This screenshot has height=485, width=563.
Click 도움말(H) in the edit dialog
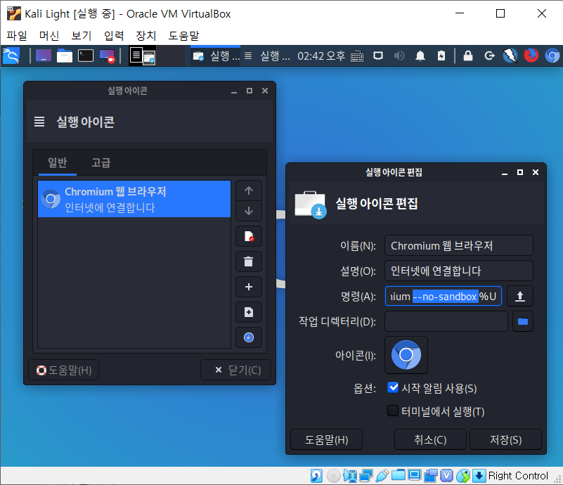click(326, 439)
